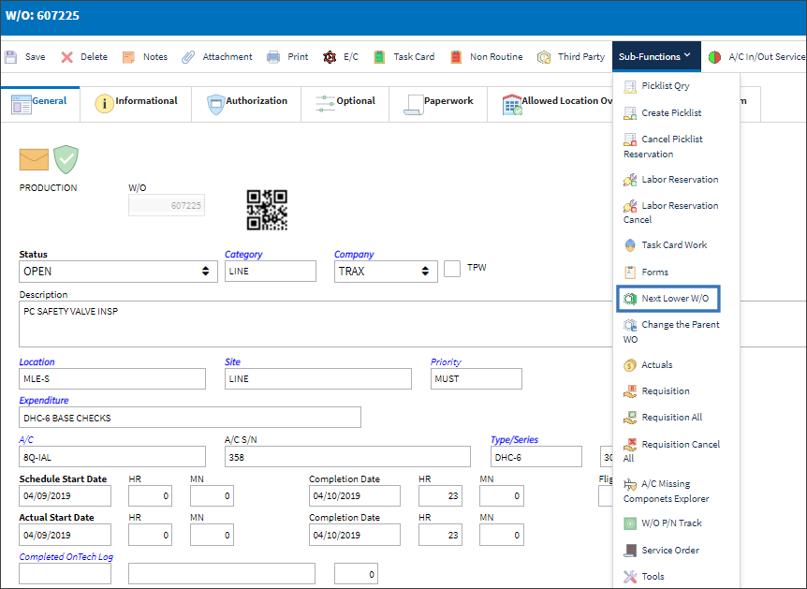Click the Requisition hand icon
The height and width of the screenshot is (589, 807).
pos(630,391)
